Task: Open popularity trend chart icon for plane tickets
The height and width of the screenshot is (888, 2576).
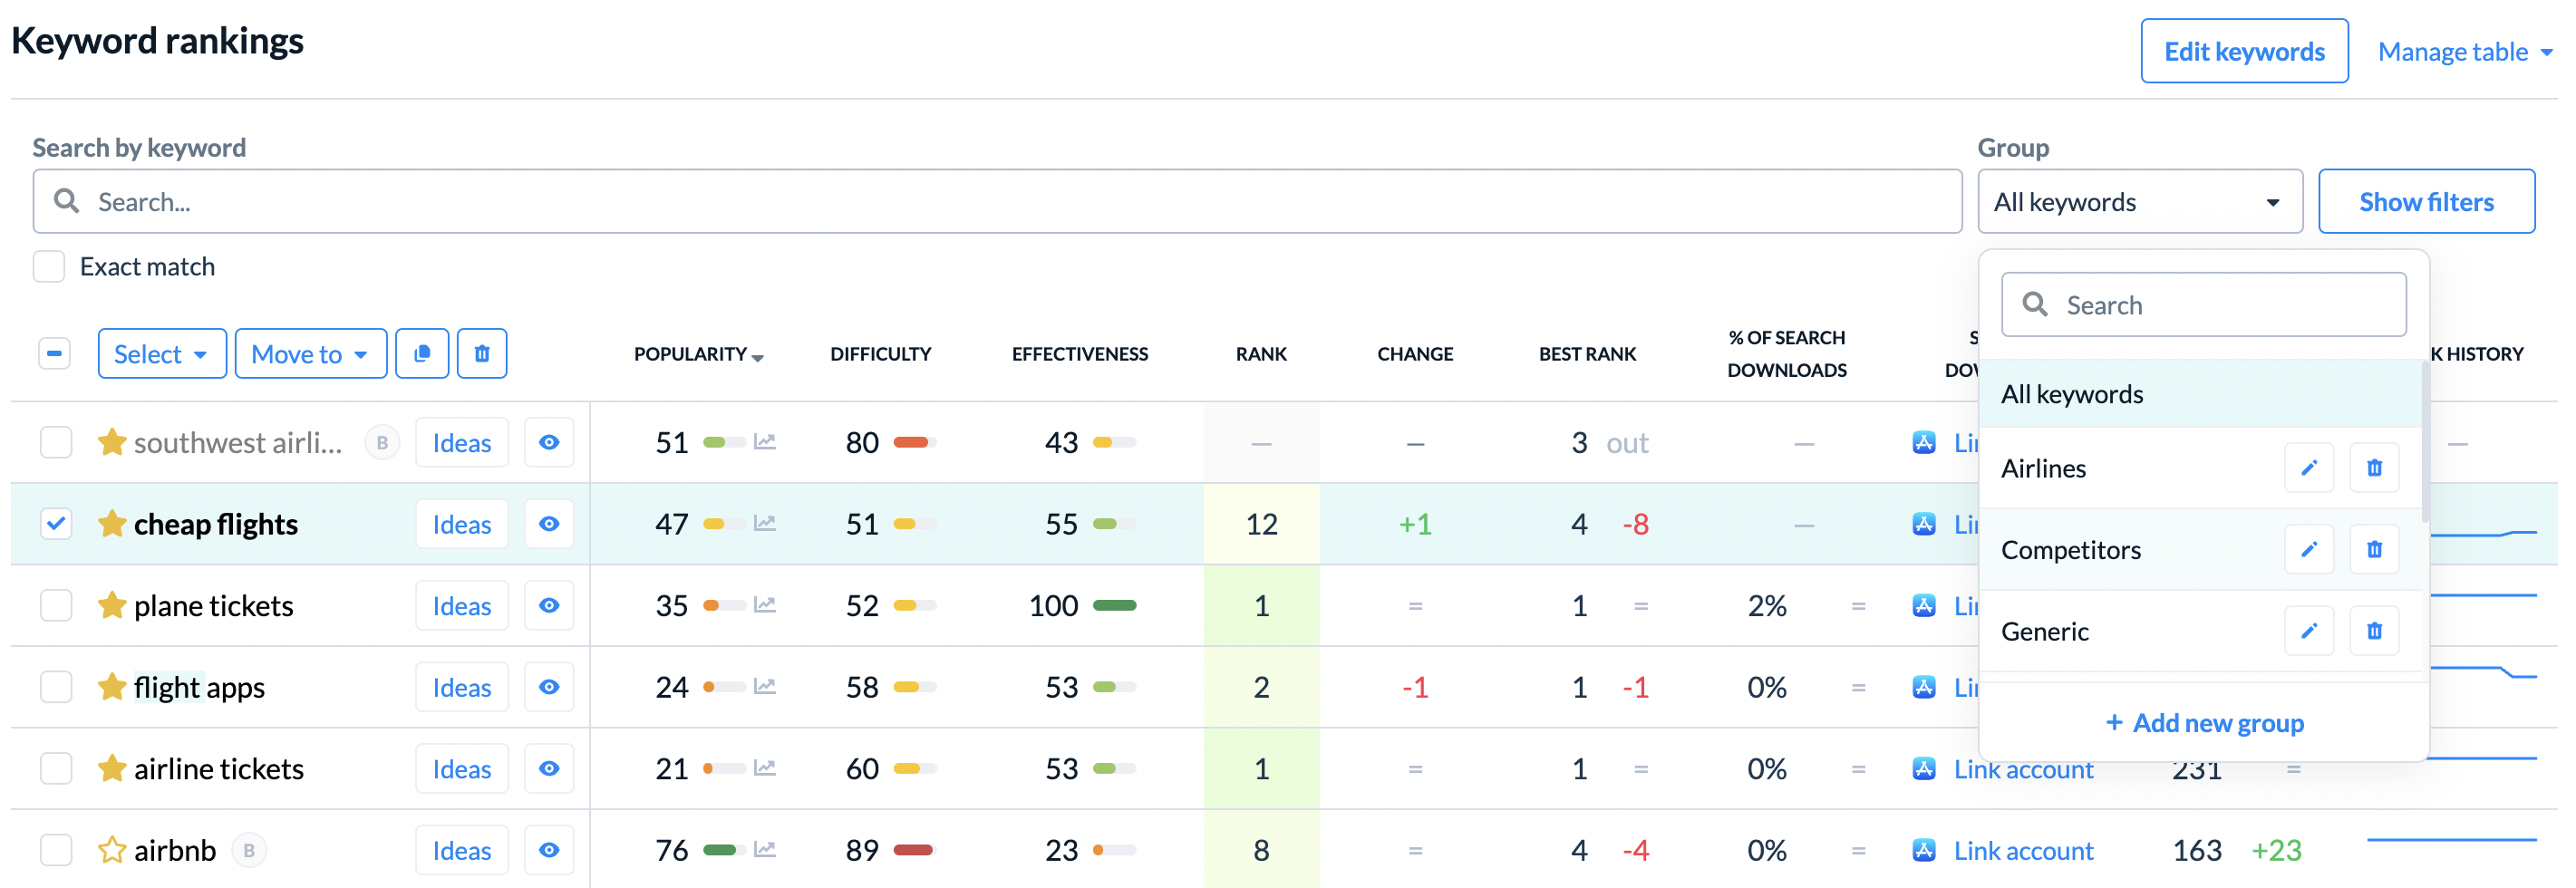Action: [765, 605]
